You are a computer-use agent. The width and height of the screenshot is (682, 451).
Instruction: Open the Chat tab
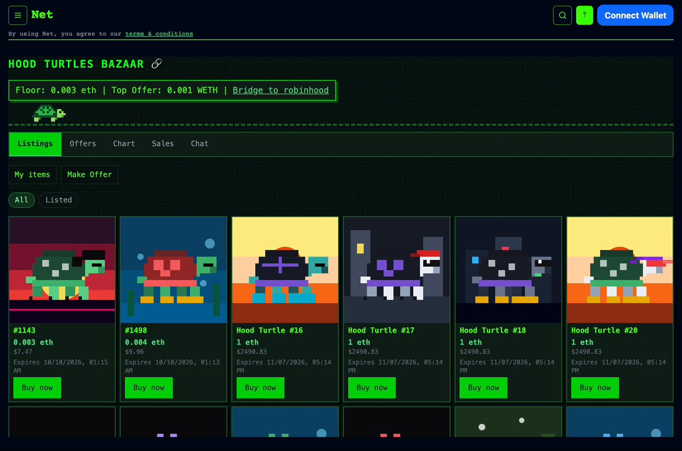point(199,144)
